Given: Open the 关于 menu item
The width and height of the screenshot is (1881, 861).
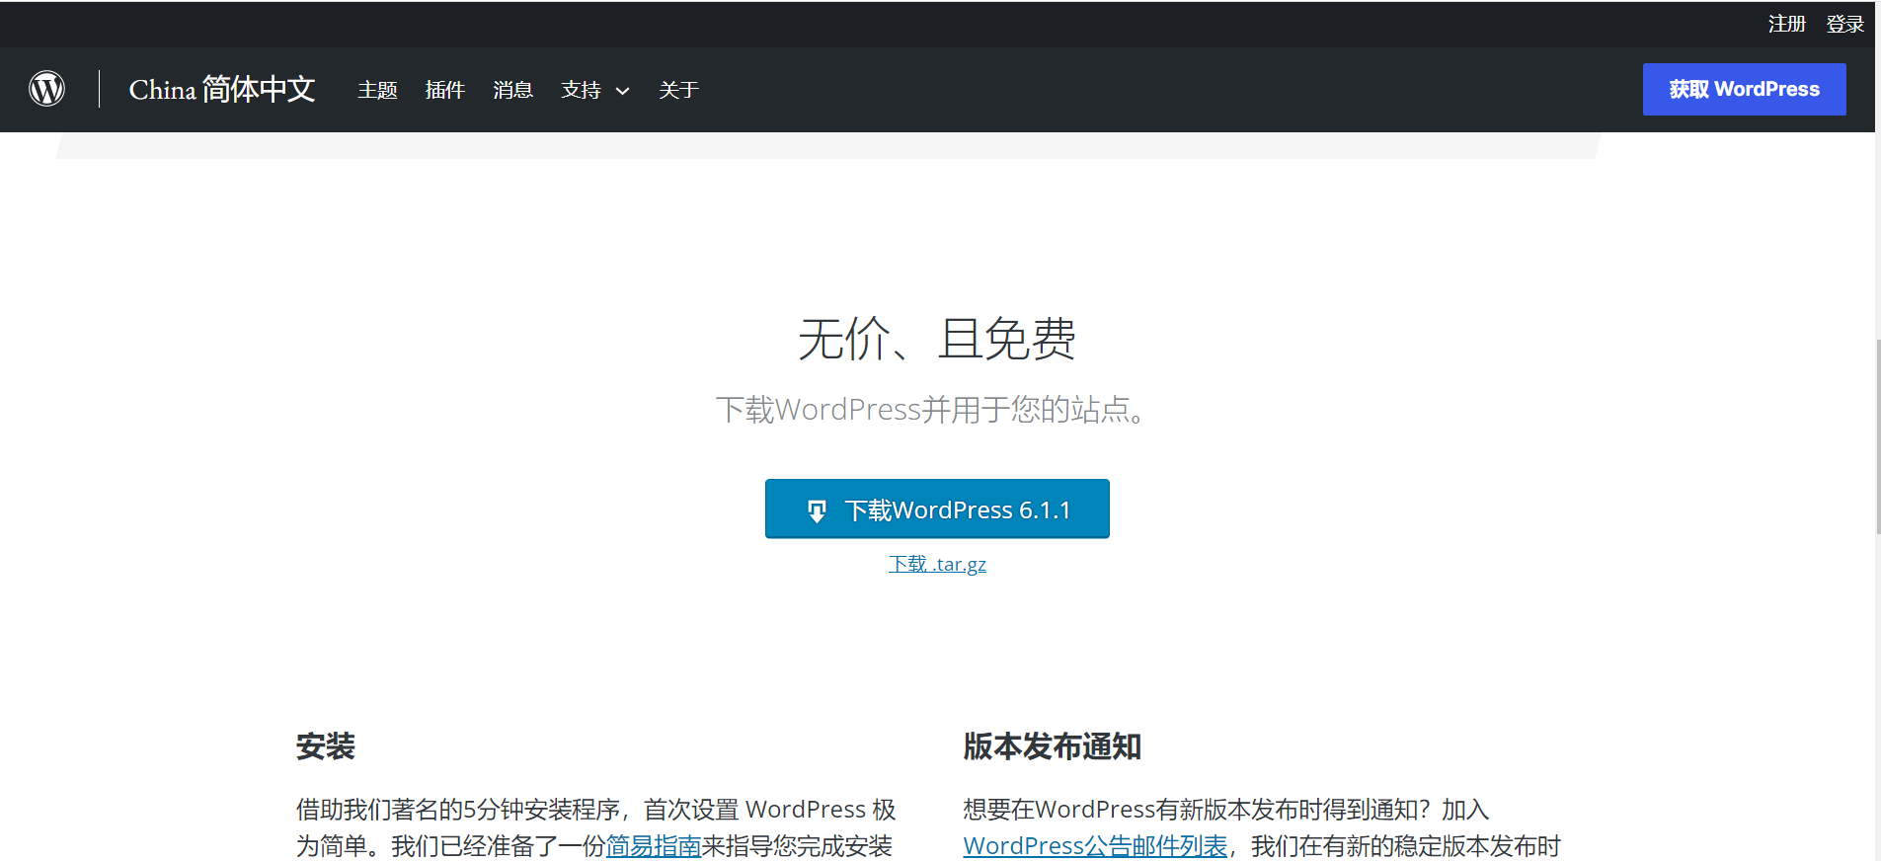Looking at the screenshot, I should [x=678, y=90].
